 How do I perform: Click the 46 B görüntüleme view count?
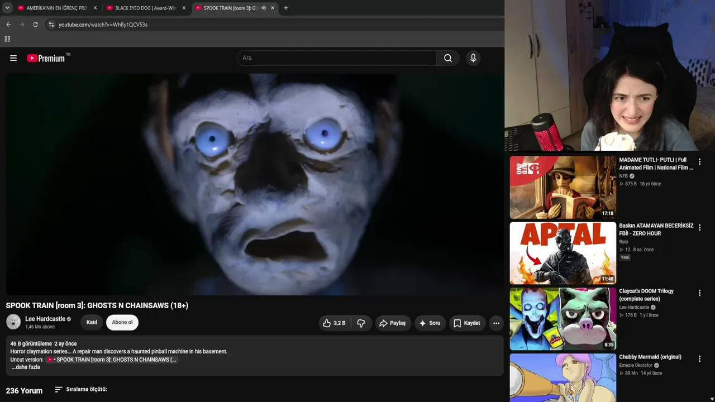[31, 344]
